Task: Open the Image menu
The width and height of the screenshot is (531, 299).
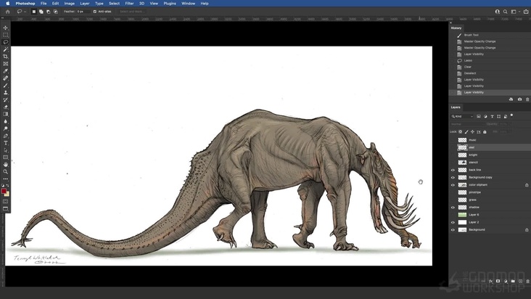Action: click(x=70, y=4)
